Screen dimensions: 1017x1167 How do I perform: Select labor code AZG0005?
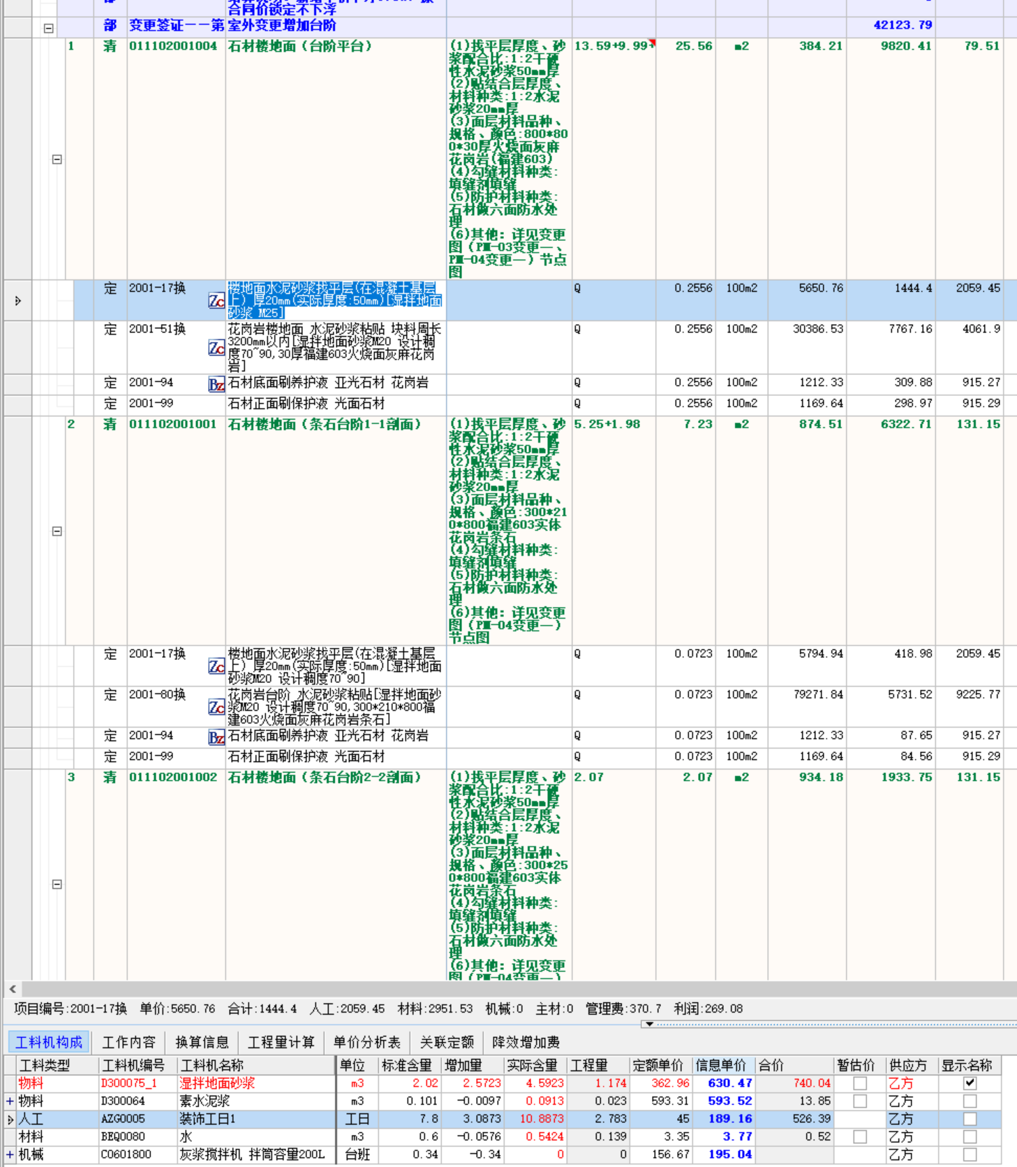pos(124,1119)
